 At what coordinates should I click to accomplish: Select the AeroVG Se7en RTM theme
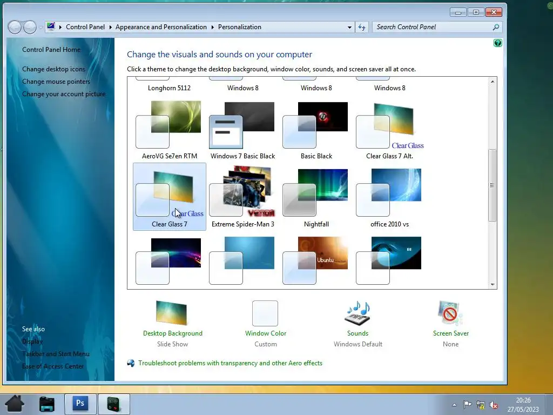(169, 130)
